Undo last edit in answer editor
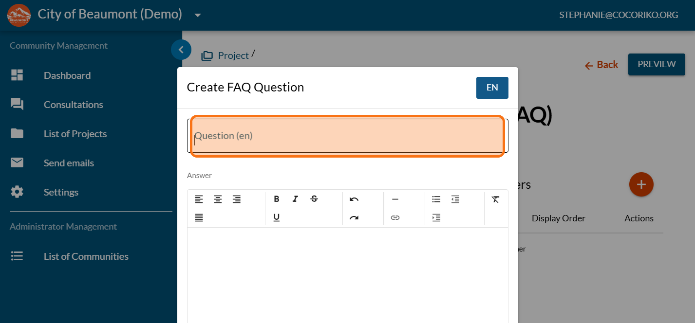The image size is (695, 323). point(354,199)
